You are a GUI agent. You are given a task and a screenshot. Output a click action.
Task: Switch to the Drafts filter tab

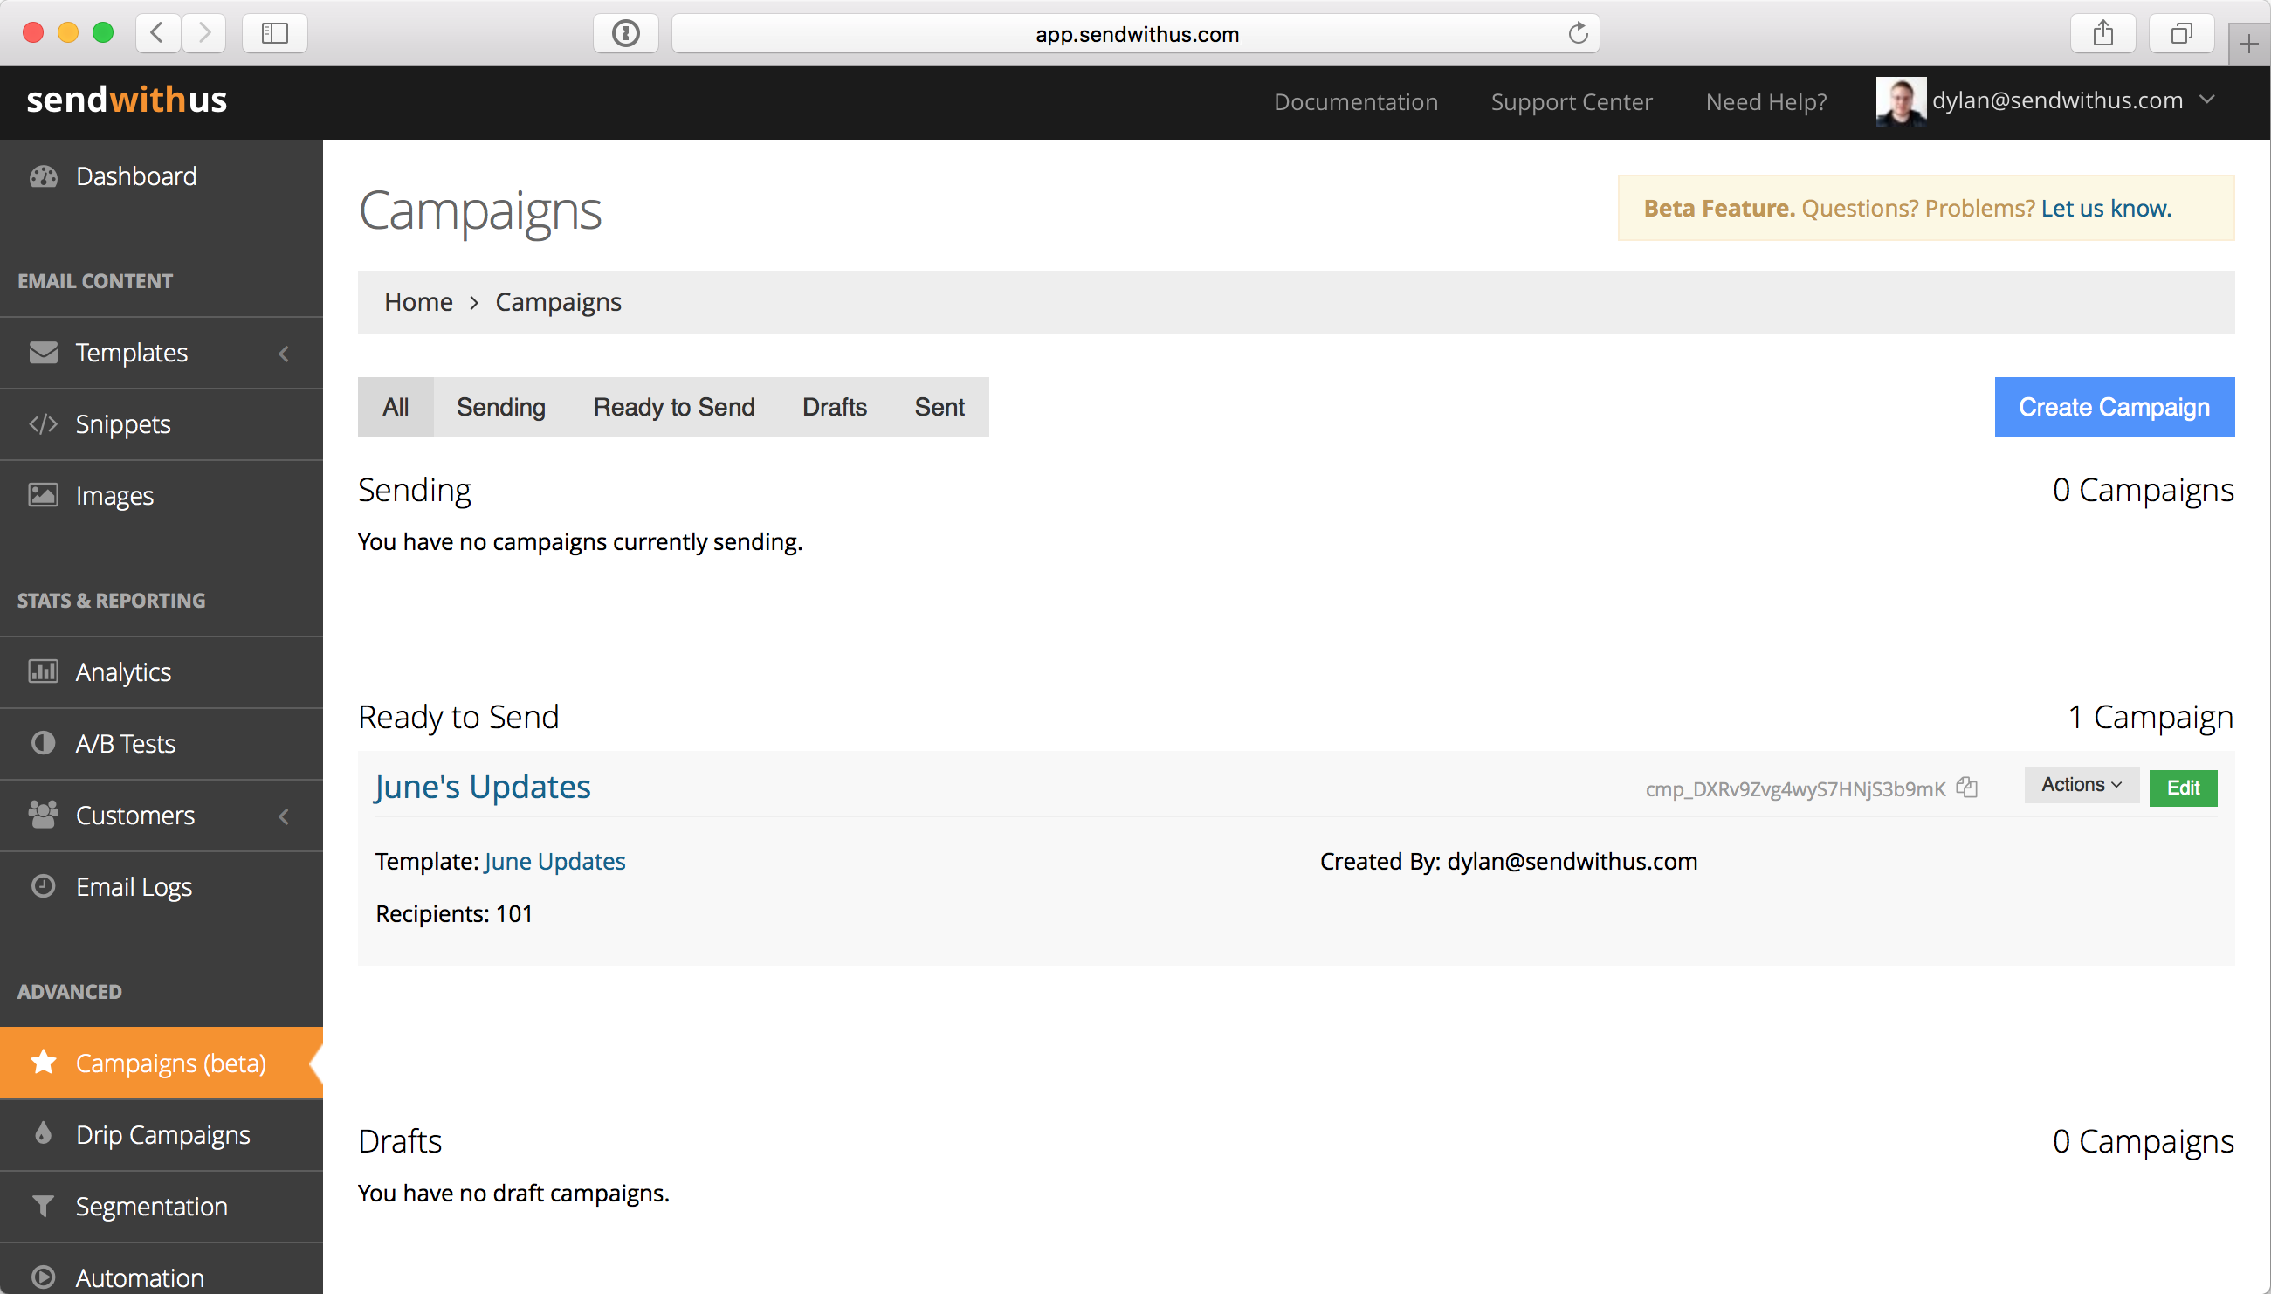(834, 407)
